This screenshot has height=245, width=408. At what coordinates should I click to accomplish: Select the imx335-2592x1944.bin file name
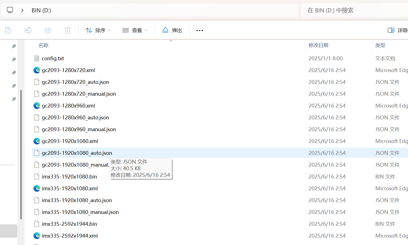point(69,224)
